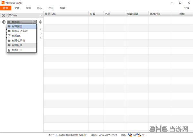Choose 有图电子书 from the dropdown list
This screenshot has width=193, height=138.
coord(22,41)
